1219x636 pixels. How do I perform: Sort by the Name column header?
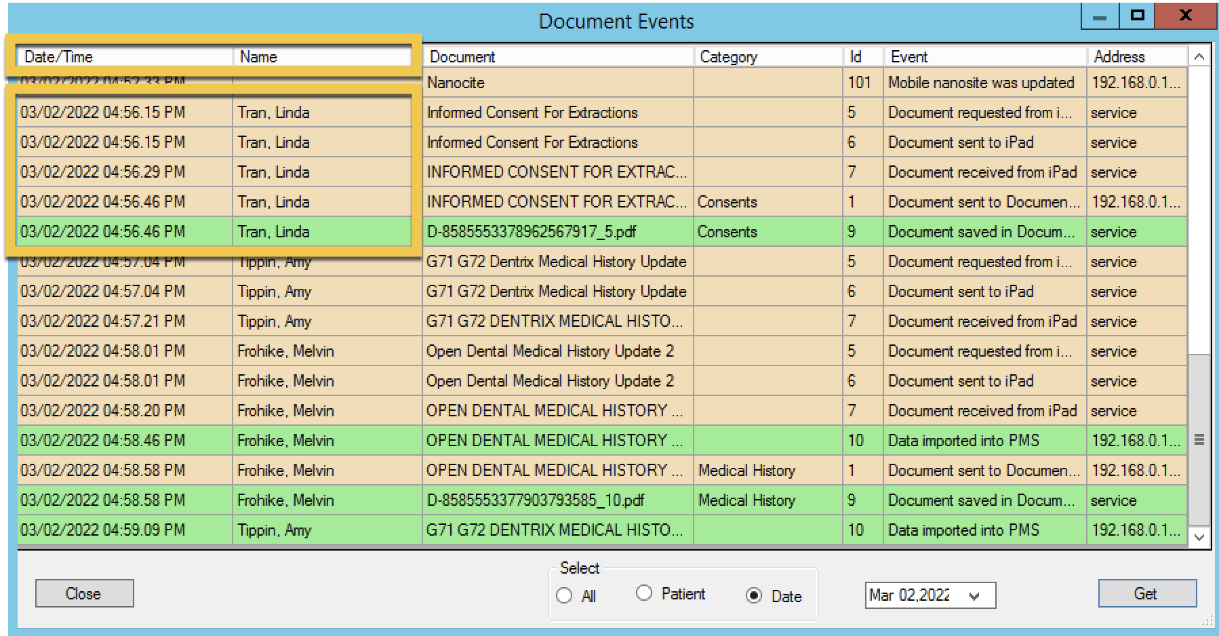pyautogui.click(x=321, y=57)
